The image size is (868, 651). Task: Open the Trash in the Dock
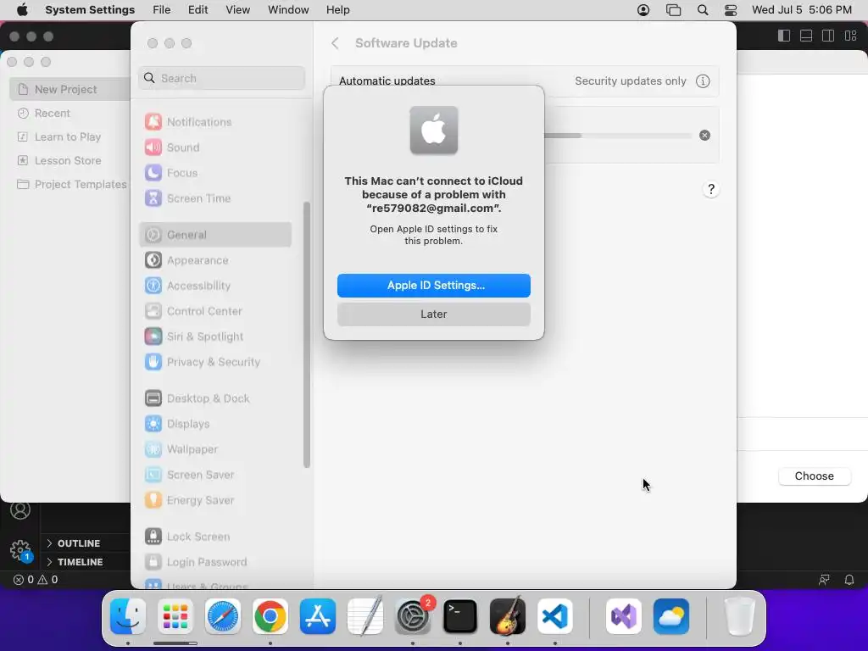click(739, 616)
